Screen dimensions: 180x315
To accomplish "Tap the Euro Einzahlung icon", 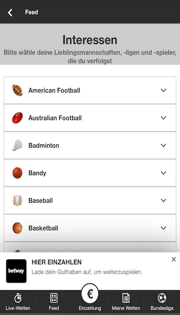I will pyautogui.click(x=90, y=294).
